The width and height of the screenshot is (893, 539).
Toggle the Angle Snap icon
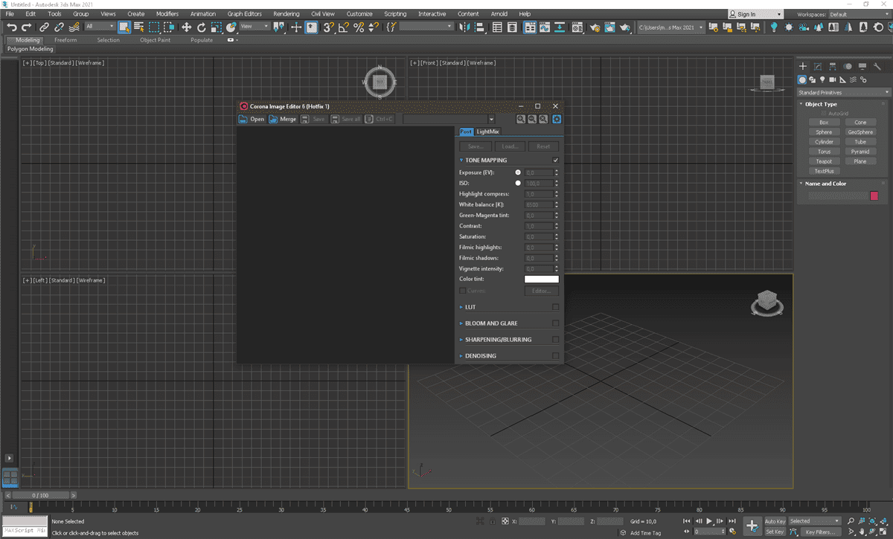[343, 27]
